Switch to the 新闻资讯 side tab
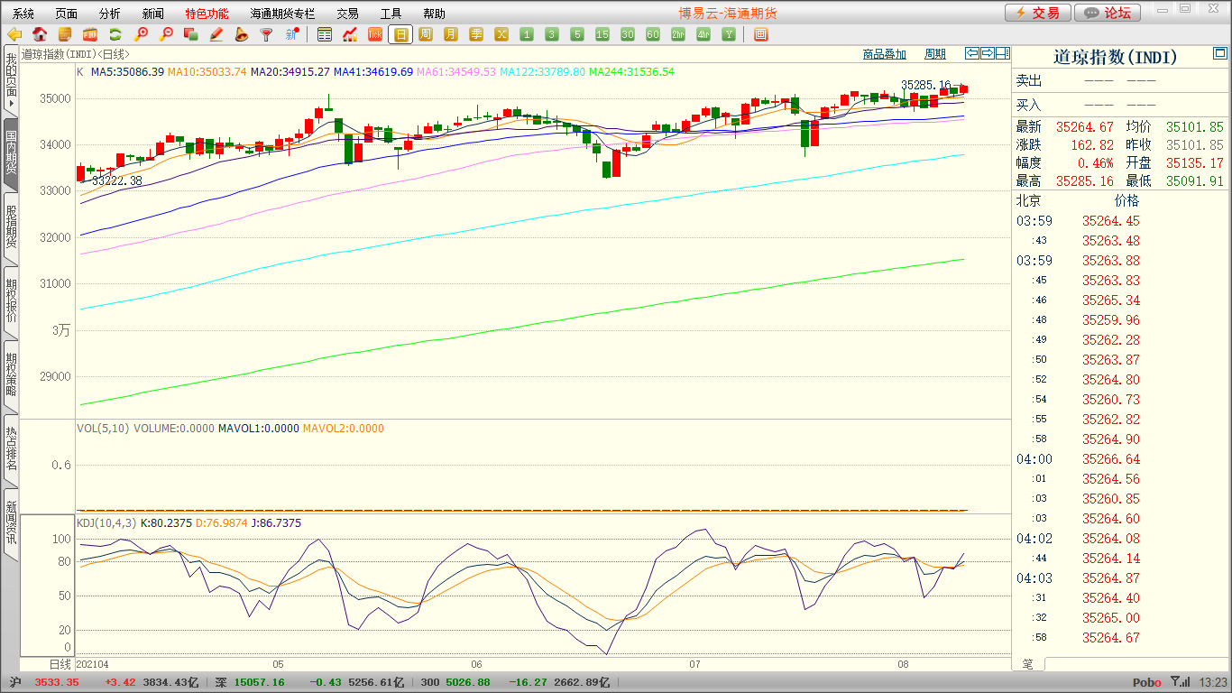The width and height of the screenshot is (1232, 693). coord(11,523)
